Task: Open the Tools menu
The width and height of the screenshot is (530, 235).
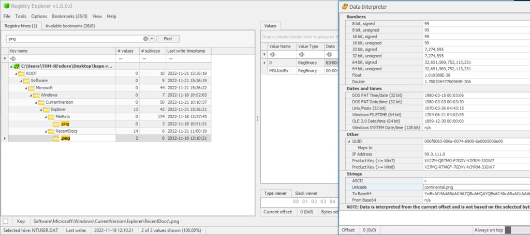Action: tap(21, 16)
